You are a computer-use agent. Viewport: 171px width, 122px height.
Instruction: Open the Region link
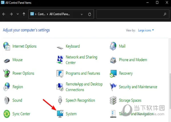pos(18,87)
